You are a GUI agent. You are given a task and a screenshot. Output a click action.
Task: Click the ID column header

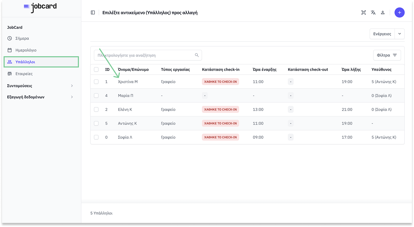tap(107, 70)
